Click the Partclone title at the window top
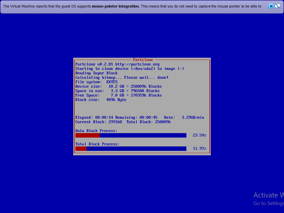284x213 pixels. coord(143,60)
